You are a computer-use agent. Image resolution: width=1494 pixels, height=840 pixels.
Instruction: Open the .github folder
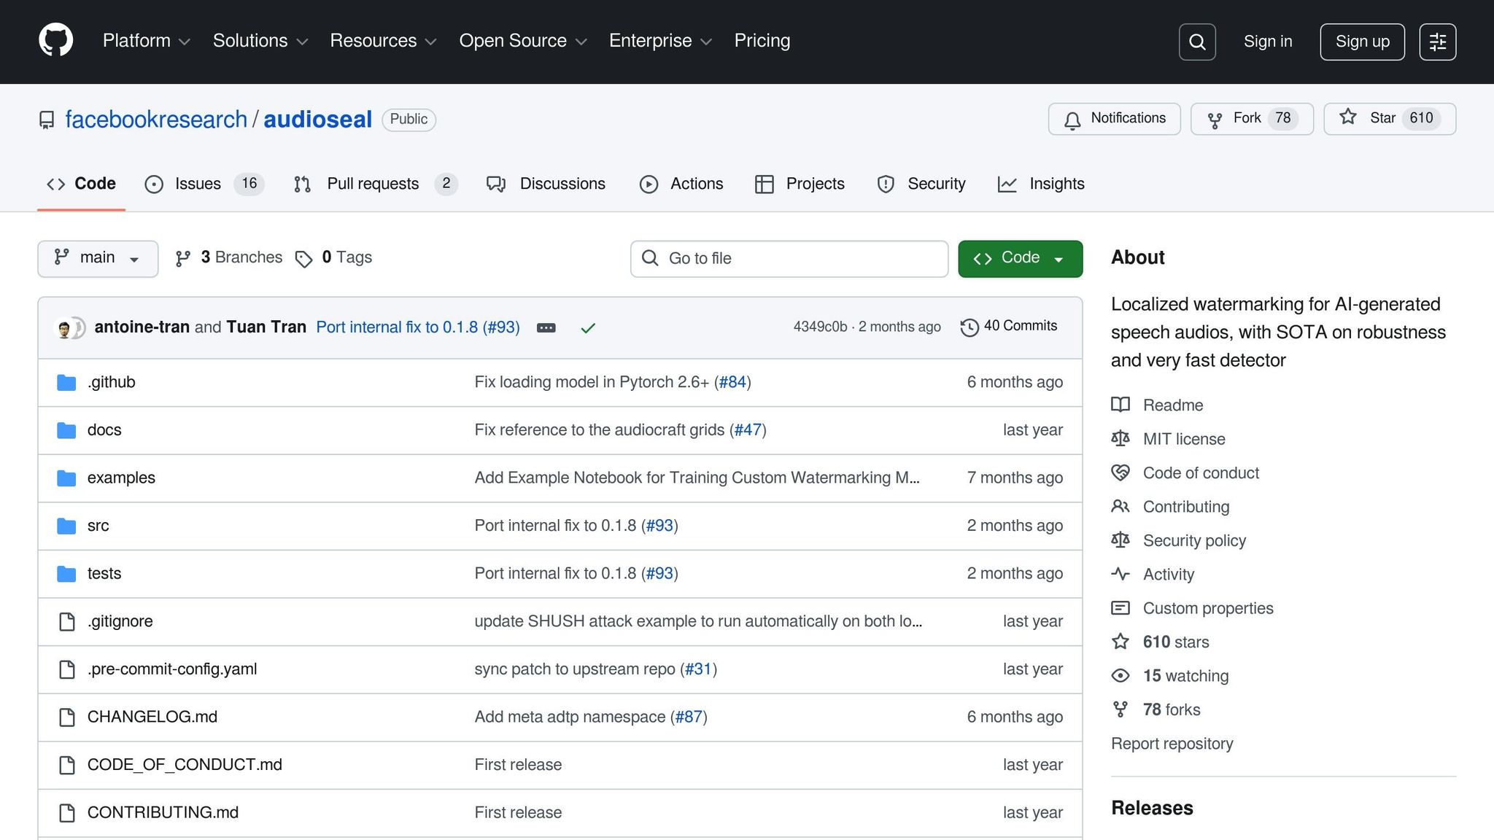[x=111, y=382]
